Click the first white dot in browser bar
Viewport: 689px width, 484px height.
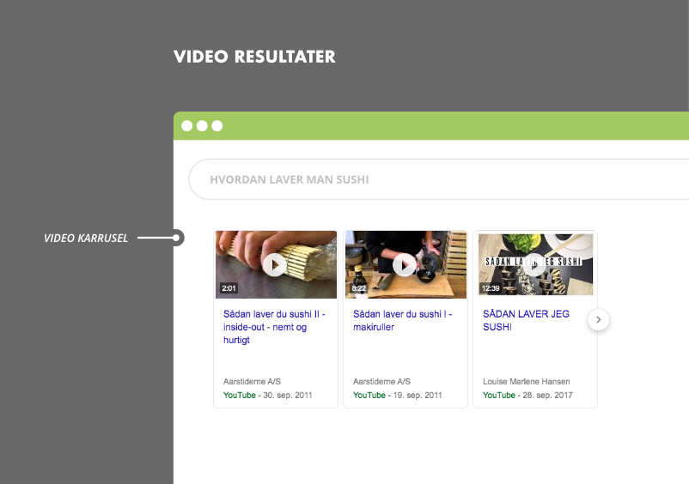(186, 126)
